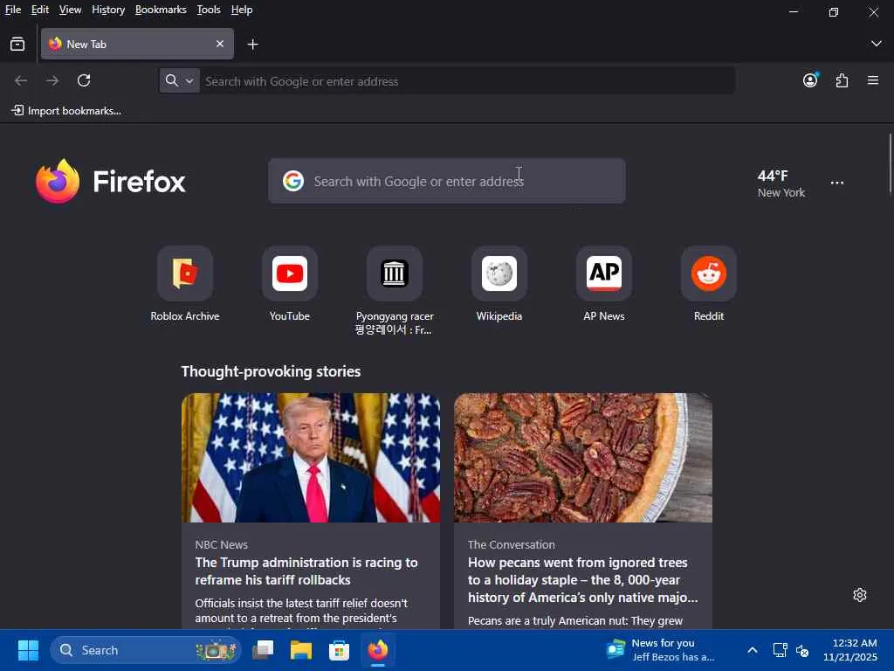Open Microsoft Store from the taskbar
This screenshot has width=894, height=671.
click(340, 650)
